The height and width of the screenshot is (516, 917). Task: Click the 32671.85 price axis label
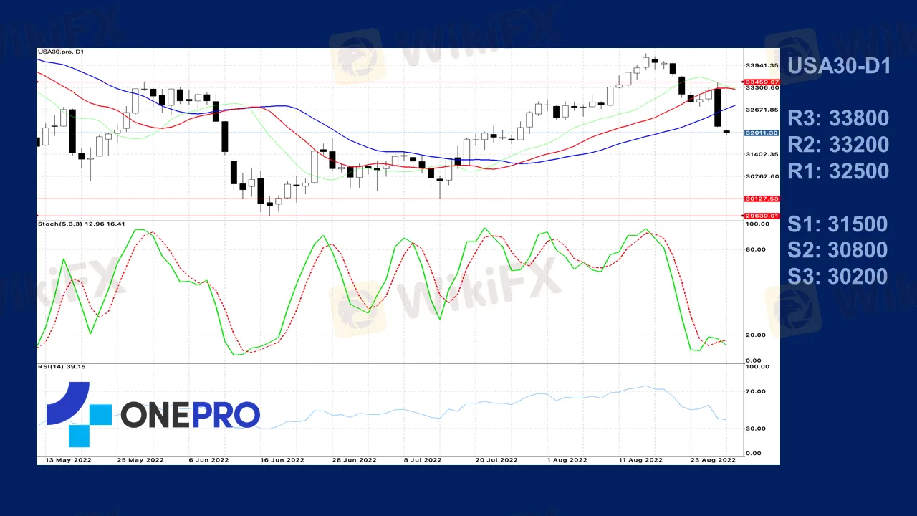coord(761,110)
